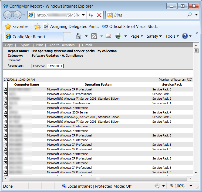Click the SMS00001 collection parameter value
The height and width of the screenshot is (192, 202).
pos(55,66)
